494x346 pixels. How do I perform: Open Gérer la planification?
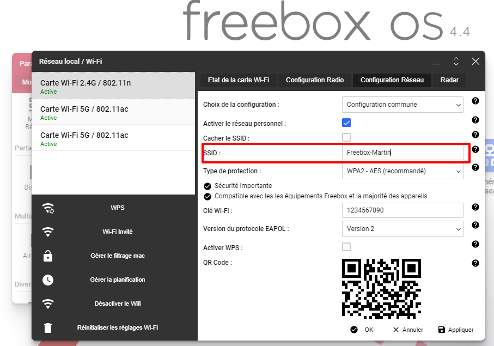tap(118, 280)
